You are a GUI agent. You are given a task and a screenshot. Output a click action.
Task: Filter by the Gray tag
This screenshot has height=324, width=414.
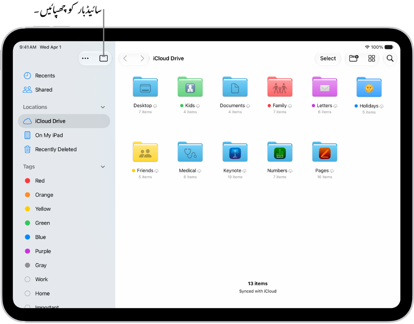[64, 265]
